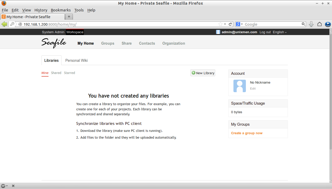Click the Seafile logo
Viewport: 332px width, 189px height.
click(54, 43)
